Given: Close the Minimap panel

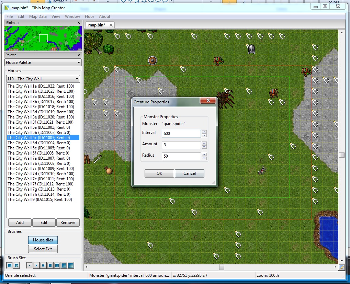Looking at the screenshot, I should [79, 23].
